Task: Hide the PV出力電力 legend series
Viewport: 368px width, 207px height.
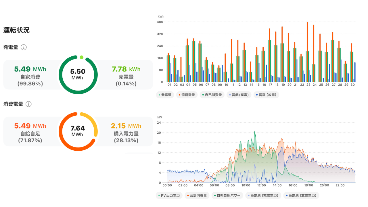Action: click(x=169, y=195)
